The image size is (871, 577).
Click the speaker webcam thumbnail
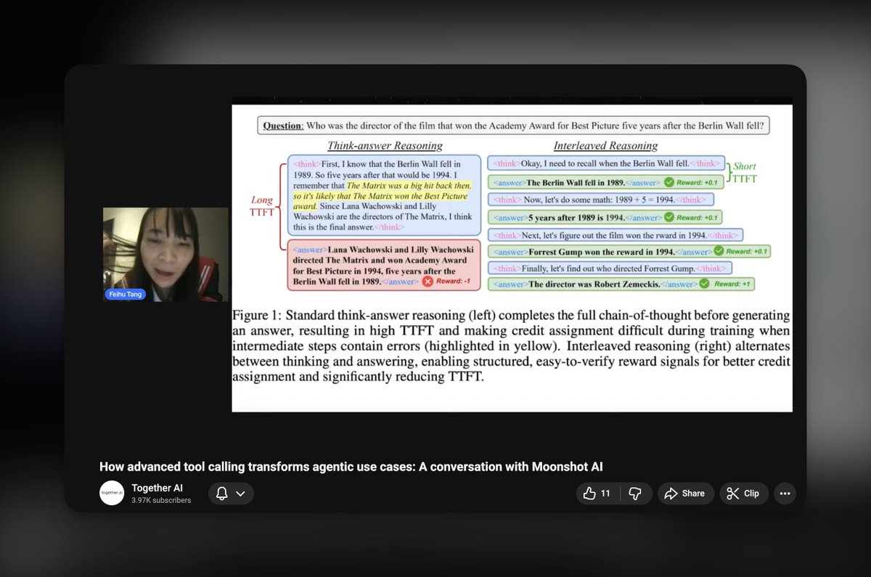tap(165, 255)
